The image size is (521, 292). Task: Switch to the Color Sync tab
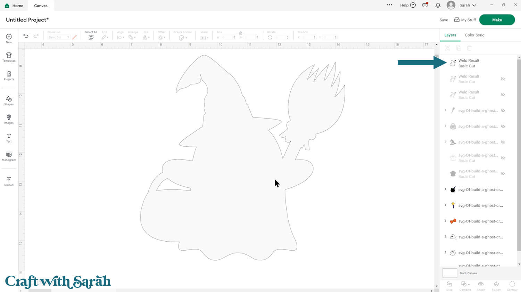click(474, 35)
